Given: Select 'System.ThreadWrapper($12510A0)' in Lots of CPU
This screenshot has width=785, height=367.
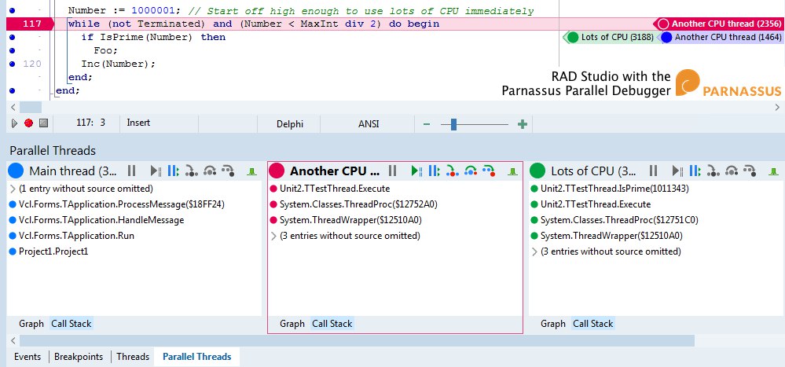Looking at the screenshot, I should click(611, 236).
